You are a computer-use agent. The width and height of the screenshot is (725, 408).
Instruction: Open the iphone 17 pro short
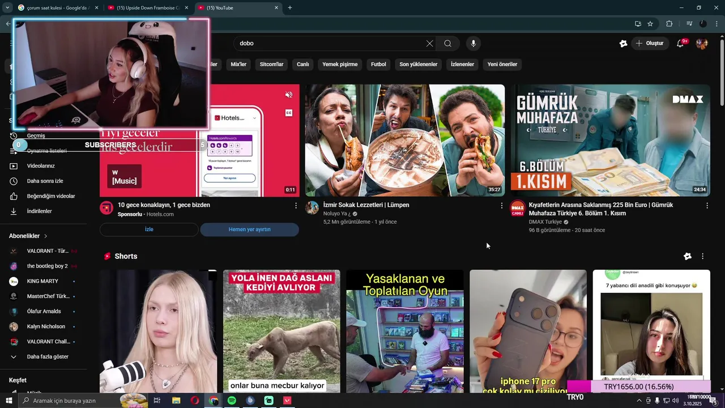pyautogui.click(x=528, y=331)
